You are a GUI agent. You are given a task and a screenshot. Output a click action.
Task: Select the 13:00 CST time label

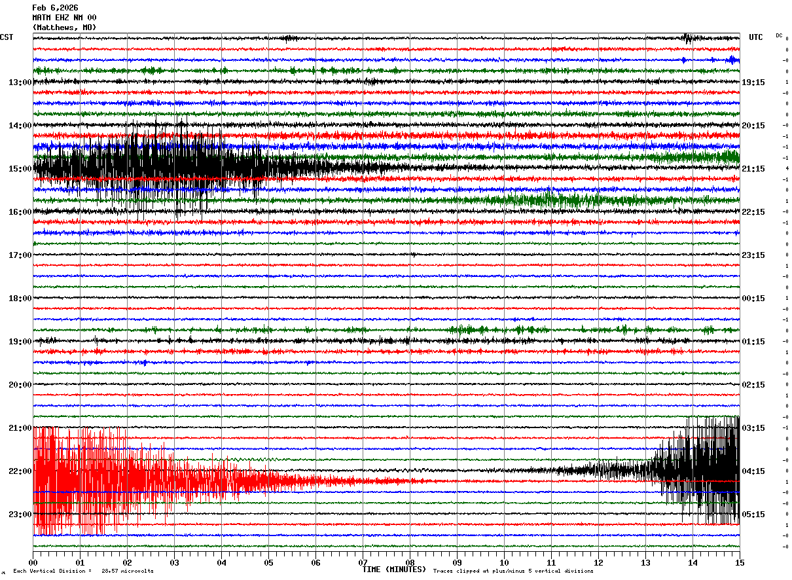pos(20,82)
